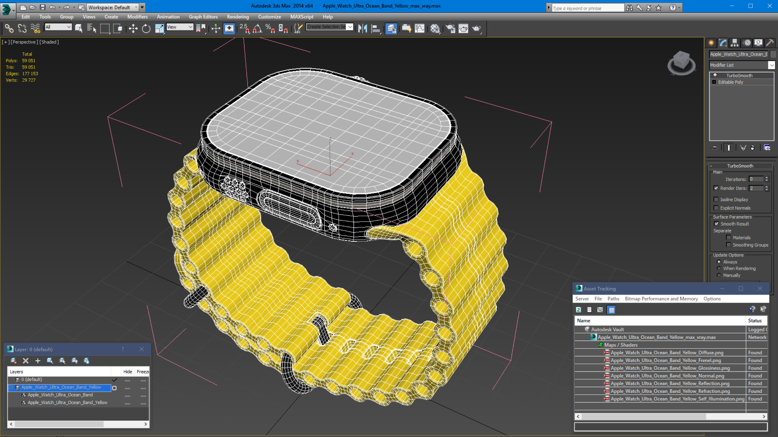Open the Motion command panel tab

tap(747, 43)
